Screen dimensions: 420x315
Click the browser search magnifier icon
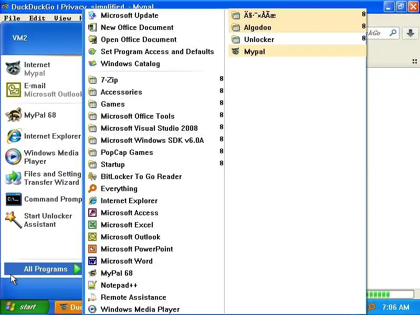tap(393, 33)
